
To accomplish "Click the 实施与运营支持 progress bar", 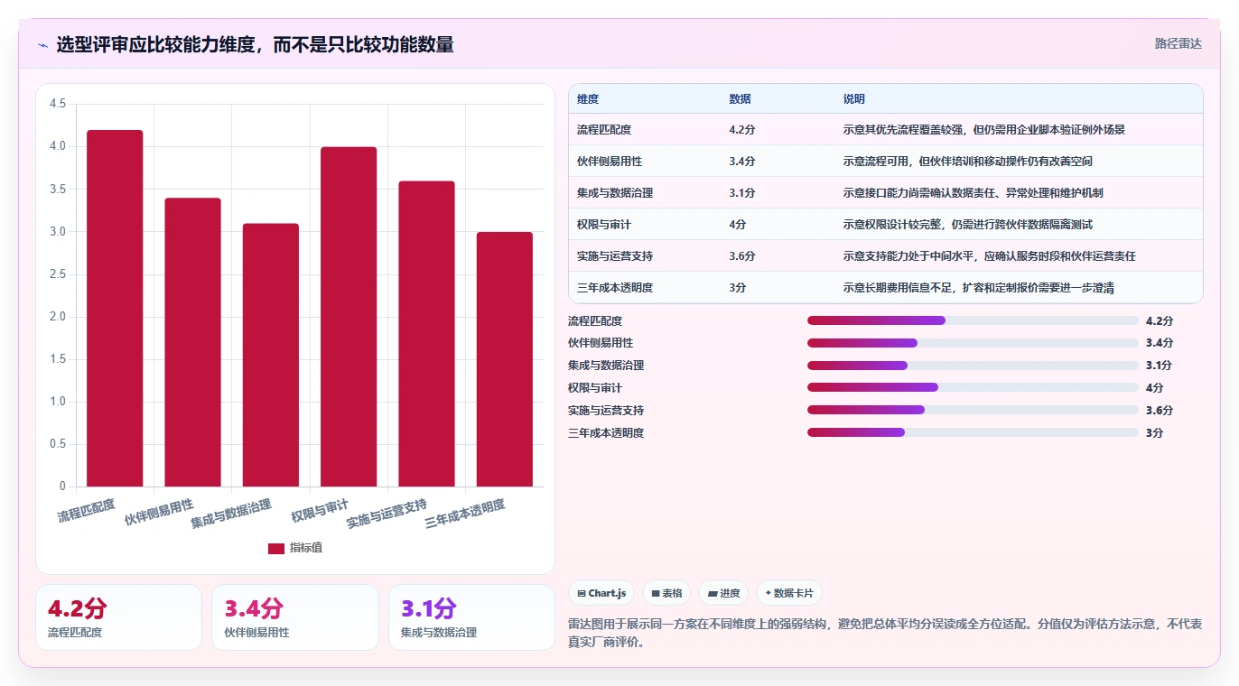I will click(x=973, y=411).
